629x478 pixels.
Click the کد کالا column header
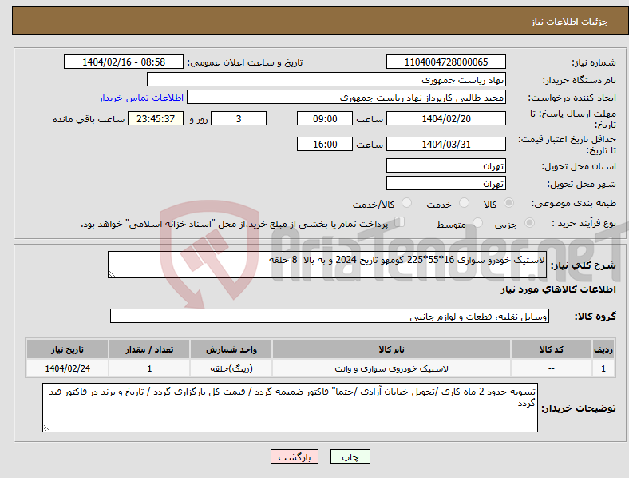(x=552, y=349)
